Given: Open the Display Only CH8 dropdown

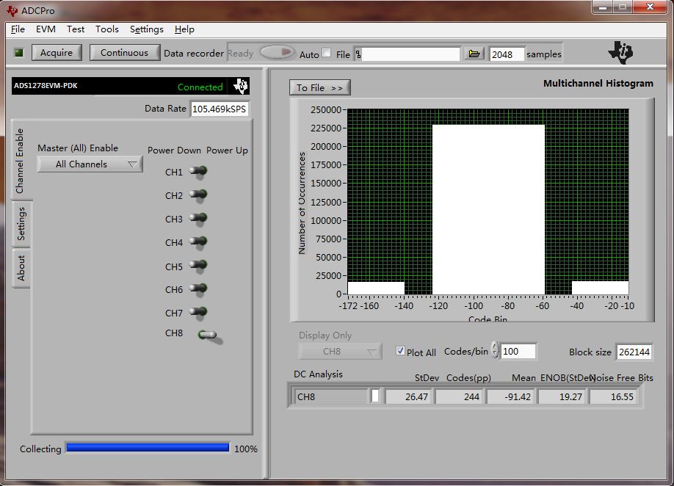Looking at the screenshot, I should [340, 352].
